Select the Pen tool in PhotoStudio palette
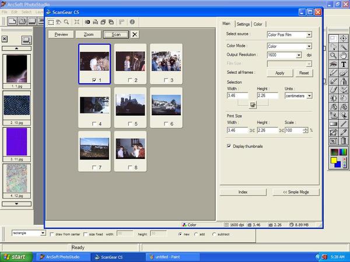Viewport: 350px width, 262px height. click(334, 73)
